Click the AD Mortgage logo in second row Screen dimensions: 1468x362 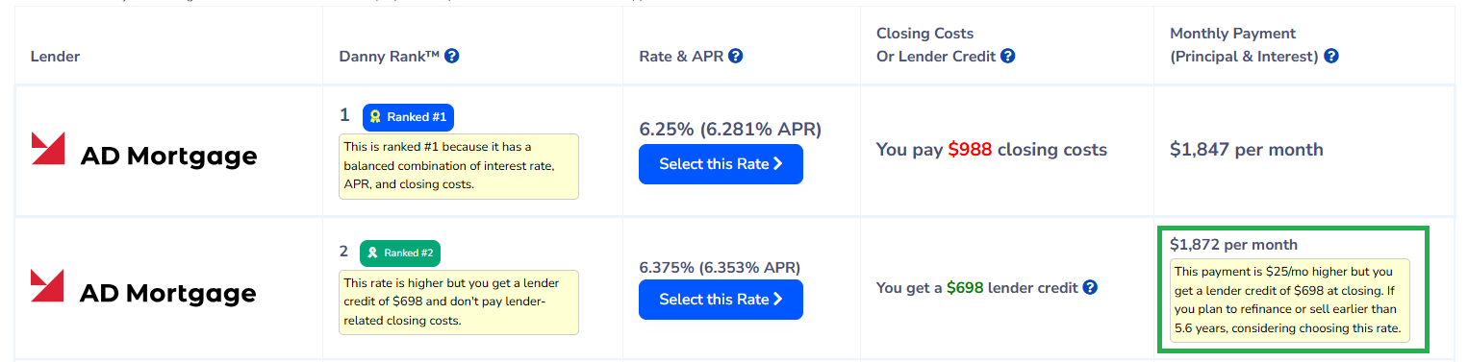tap(144, 288)
